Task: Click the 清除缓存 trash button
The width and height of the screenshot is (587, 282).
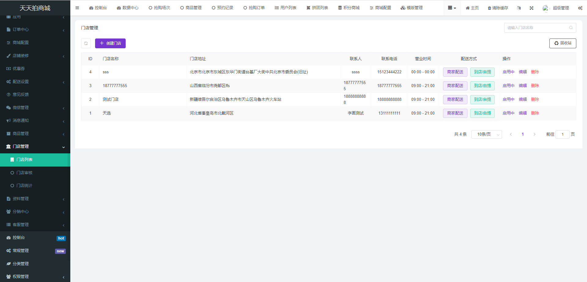Action: click(498, 8)
